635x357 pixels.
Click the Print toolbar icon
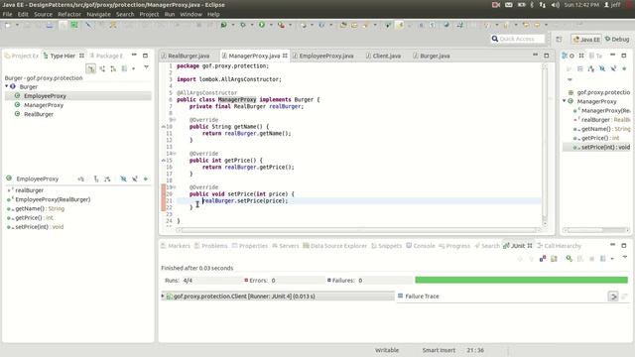coord(50,25)
